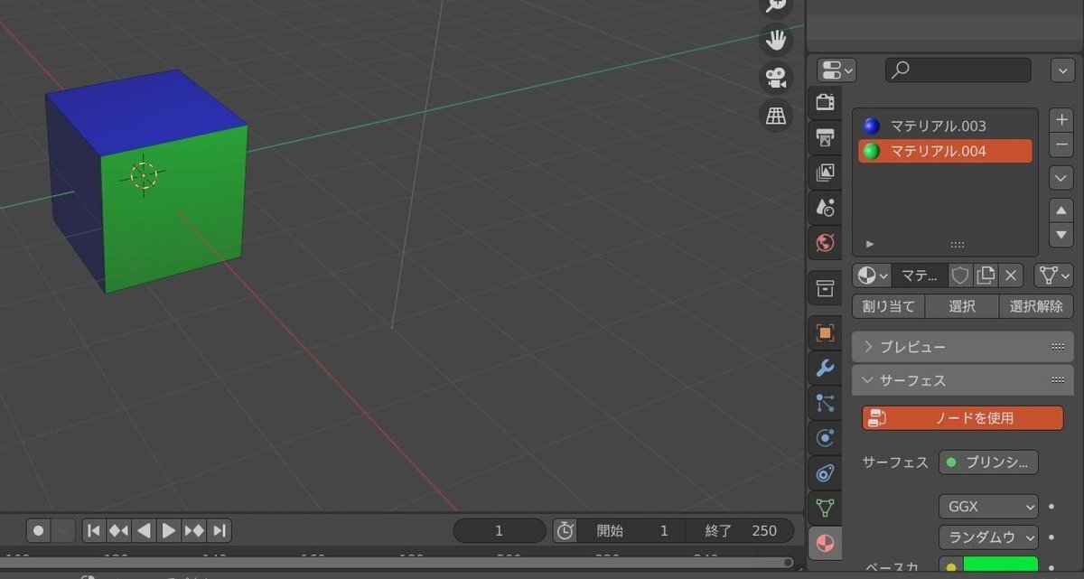Click the properties search field

pos(958,70)
